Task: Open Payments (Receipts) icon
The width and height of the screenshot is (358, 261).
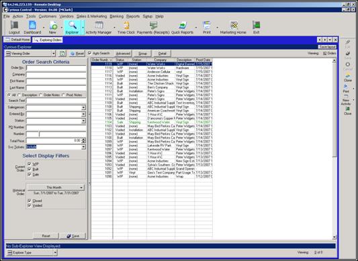Action: 153,25
